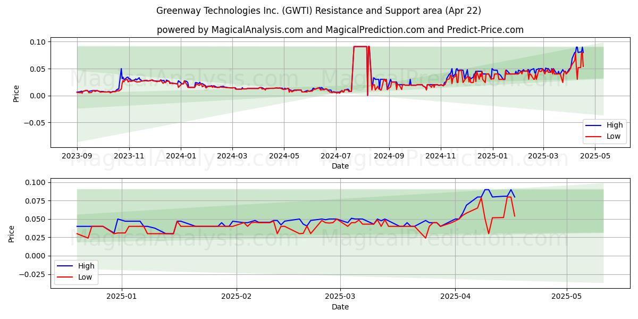Click the '2025-04' date label on bottom chart axis

(x=456, y=296)
